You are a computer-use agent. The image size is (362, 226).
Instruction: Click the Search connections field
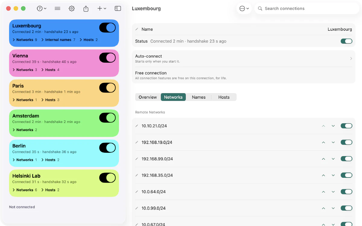[307, 8]
